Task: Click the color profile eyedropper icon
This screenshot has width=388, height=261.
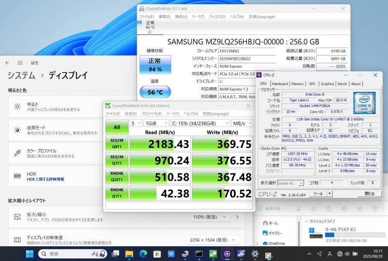Action: 17,153
